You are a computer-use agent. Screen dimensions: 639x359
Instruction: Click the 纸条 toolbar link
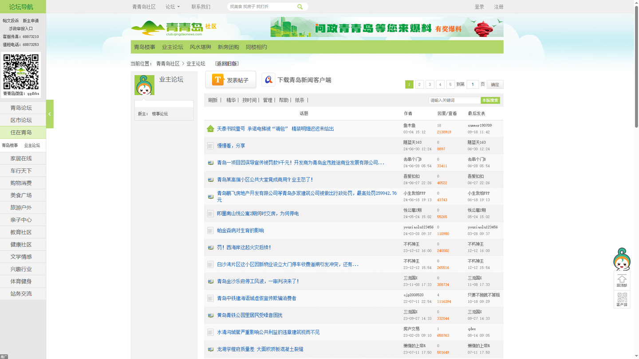(300, 100)
